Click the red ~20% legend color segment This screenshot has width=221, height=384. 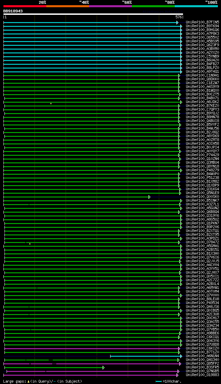pos(25,6)
